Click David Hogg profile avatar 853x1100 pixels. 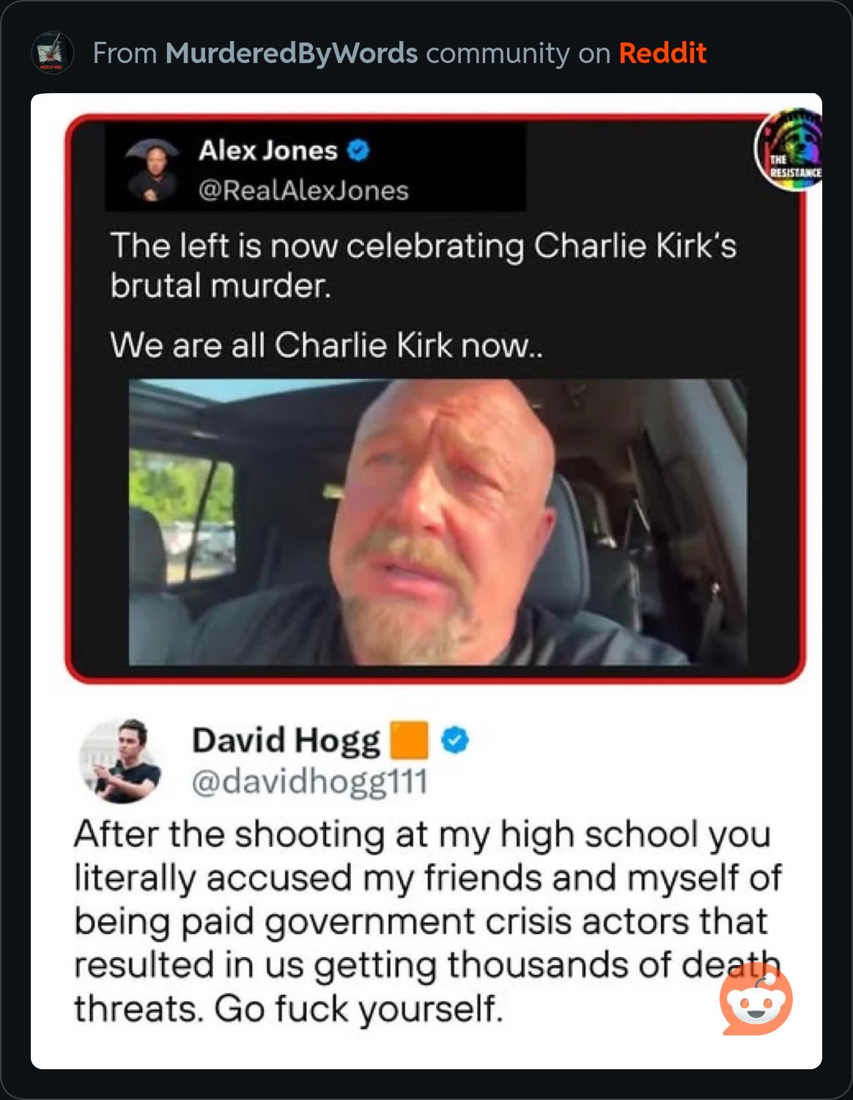(120, 761)
